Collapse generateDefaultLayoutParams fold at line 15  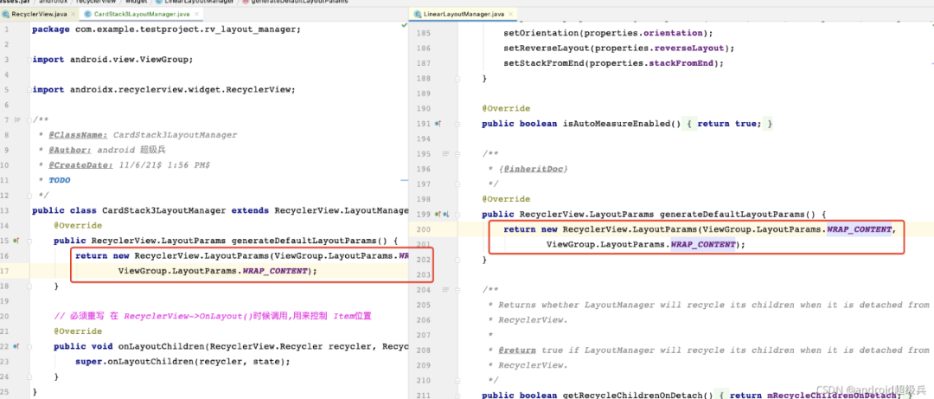[28, 241]
